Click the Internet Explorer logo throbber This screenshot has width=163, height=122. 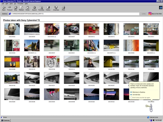click(161, 8)
